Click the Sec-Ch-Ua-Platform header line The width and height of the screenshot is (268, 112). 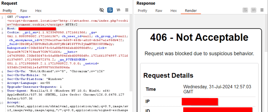[x=35, y=79]
